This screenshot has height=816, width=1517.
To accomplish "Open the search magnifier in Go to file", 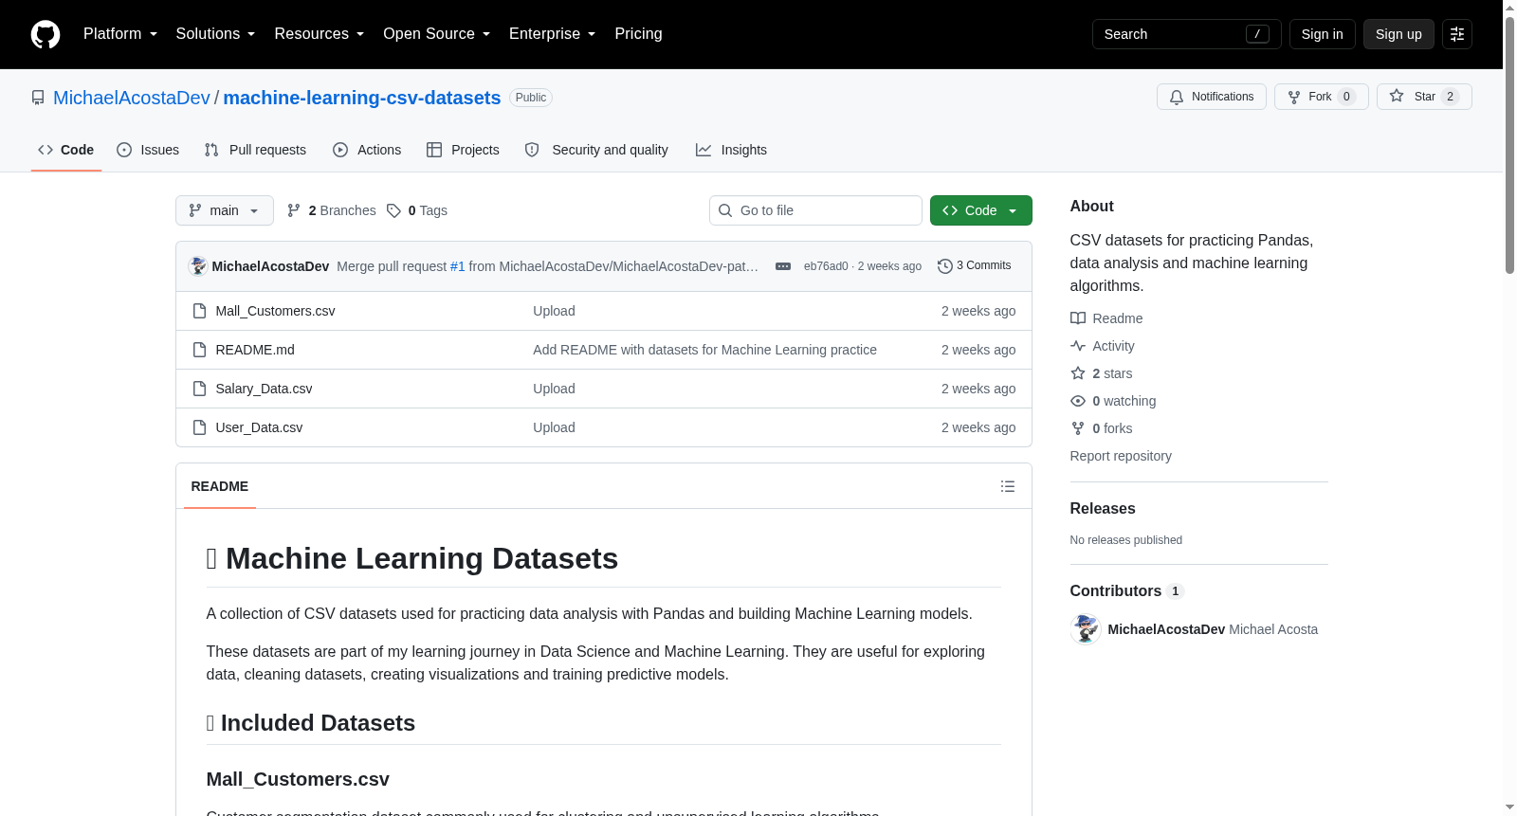I will pos(725,210).
